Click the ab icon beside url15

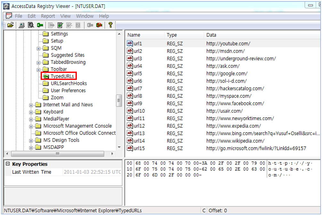coord(130,148)
